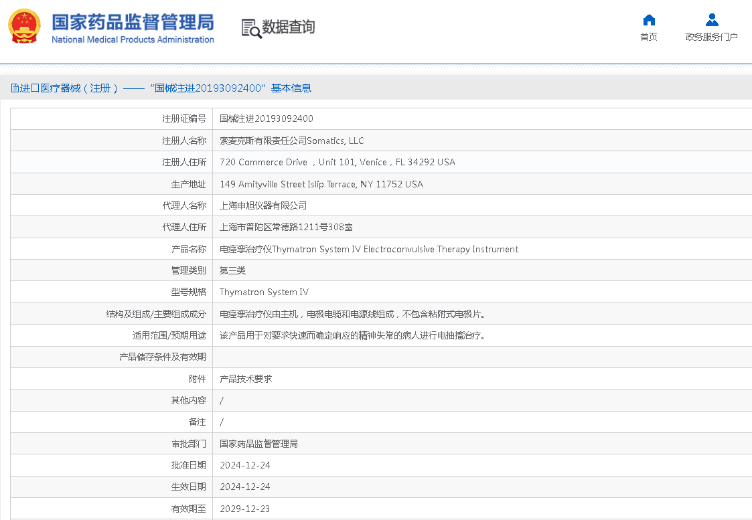Screen dimensions: 752x520
Task: Select the 管理类别 value 第三类
Action: coord(233,271)
